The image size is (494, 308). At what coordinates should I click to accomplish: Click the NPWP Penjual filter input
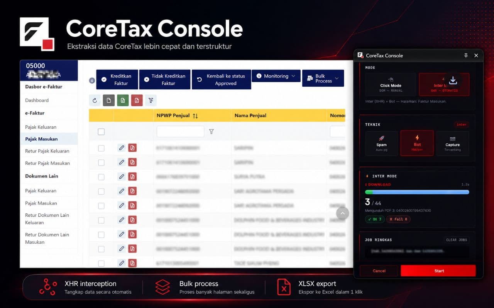180,132
